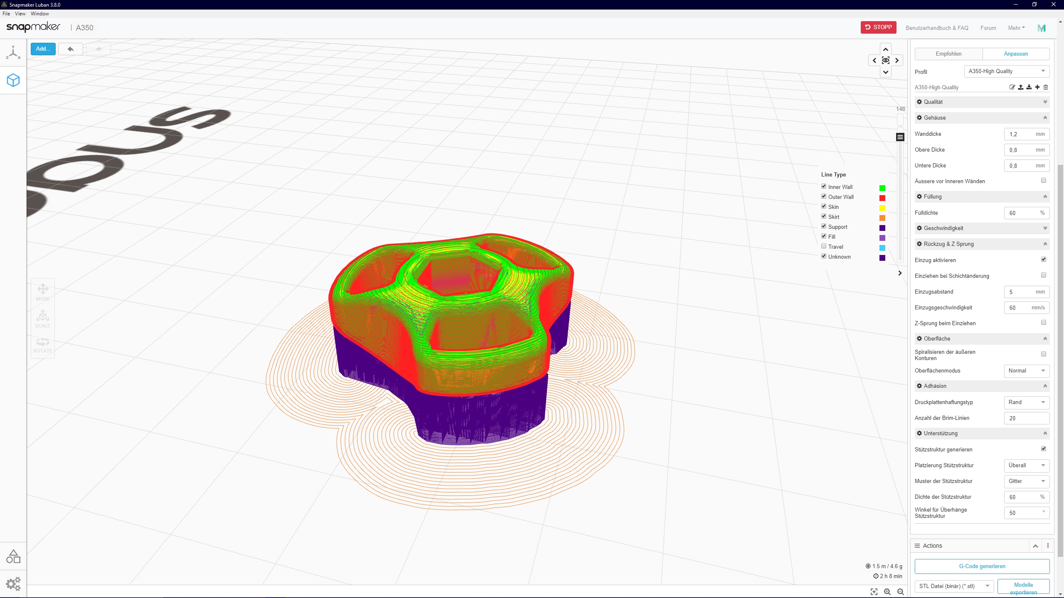The width and height of the screenshot is (1064, 598).
Task: Click G-Code generieren button
Action: 982,566
